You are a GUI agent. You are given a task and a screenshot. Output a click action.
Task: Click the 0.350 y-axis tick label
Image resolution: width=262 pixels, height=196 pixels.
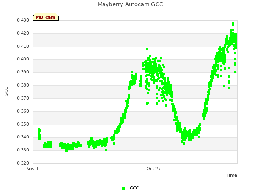coord(23,124)
